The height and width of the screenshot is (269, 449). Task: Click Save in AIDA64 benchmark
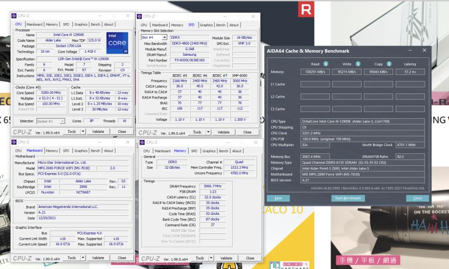(278, 198)
